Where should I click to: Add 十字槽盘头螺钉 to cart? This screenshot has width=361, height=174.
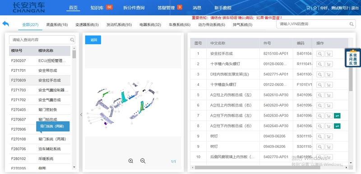[x=329, y=85]
